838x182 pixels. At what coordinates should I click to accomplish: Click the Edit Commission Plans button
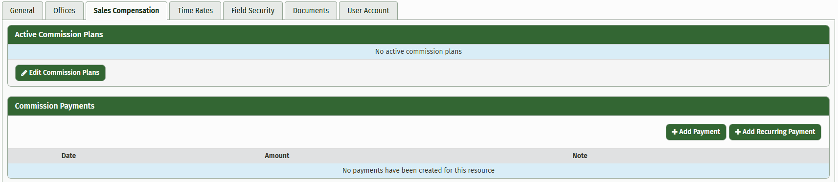click(x=60, y=73)
